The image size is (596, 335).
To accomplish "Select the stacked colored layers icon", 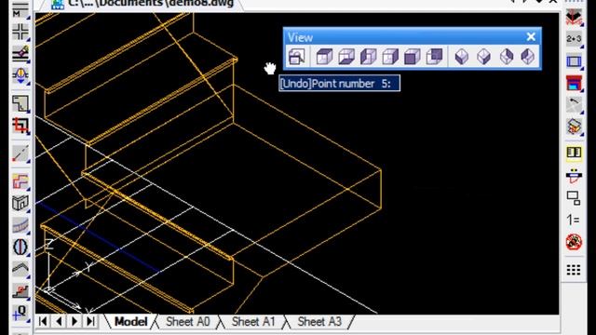I will (x=574, y=127).
